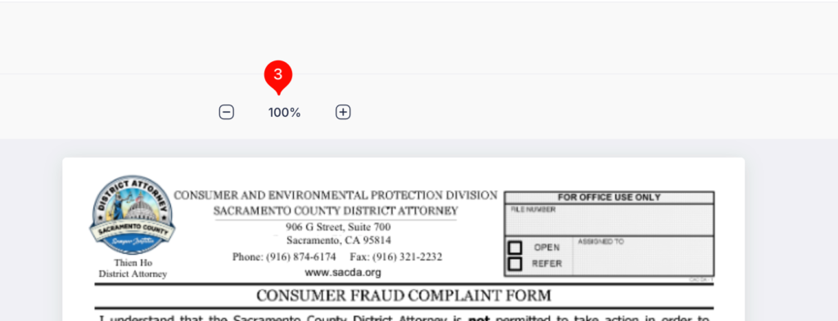
Task: Click the CONSUMER FRAUD COMPLAINT FORM heading
Action: coord(403,296)
